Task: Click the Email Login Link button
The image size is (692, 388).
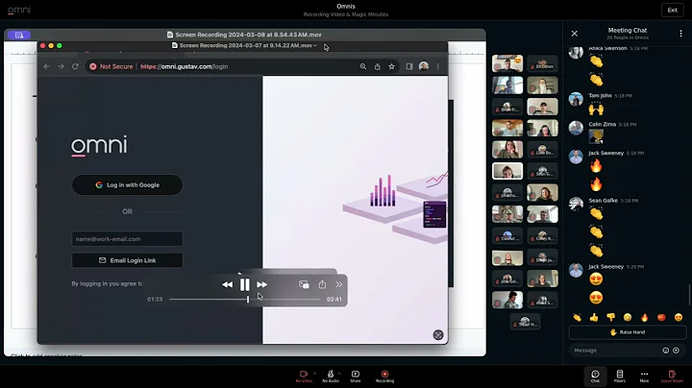Action: (127, 260)
